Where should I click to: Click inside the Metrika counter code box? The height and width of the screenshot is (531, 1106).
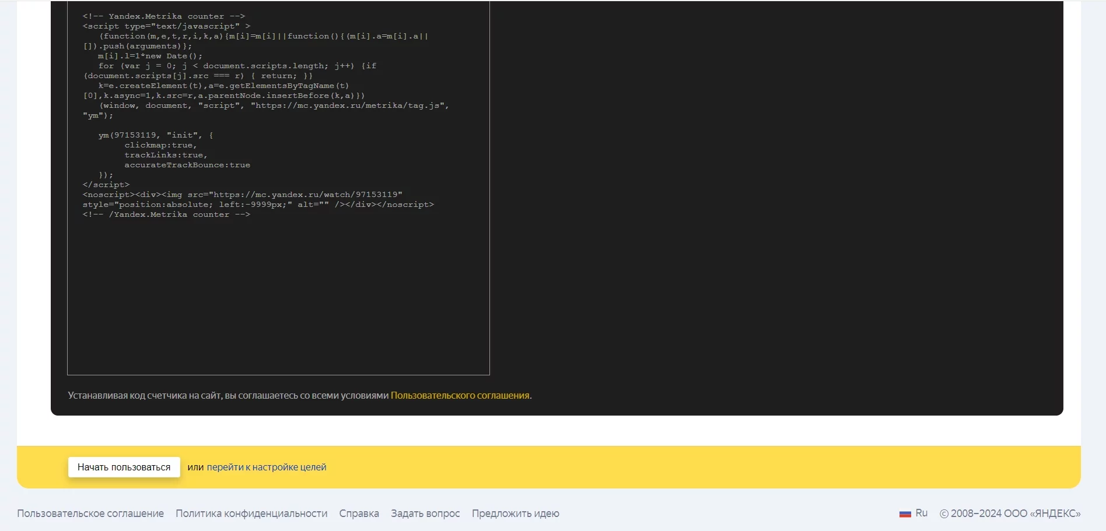pos(278,187)
